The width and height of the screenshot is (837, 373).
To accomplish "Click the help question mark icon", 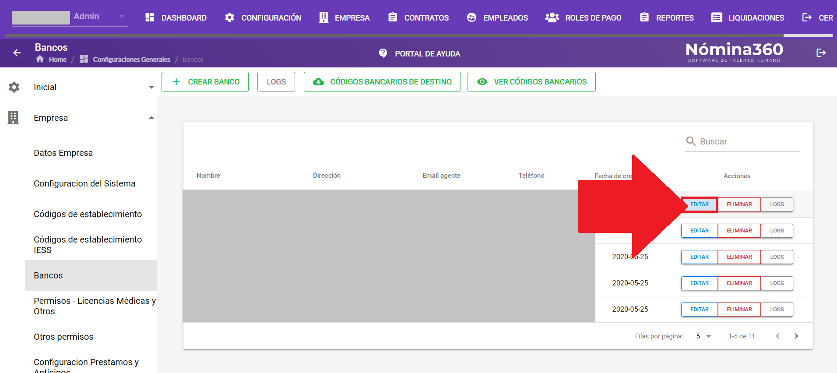I will click(383, 53).
